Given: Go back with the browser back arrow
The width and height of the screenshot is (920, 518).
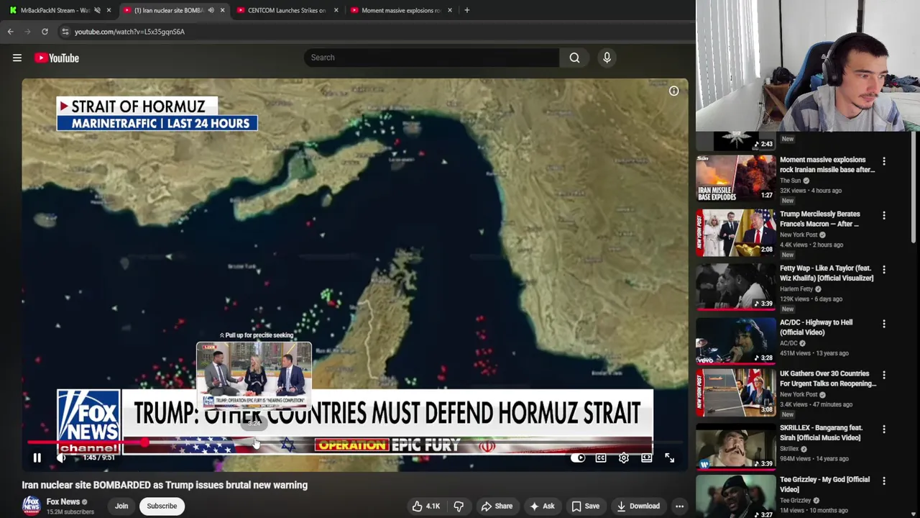Looking at the screenshot, I should point(10,32).
